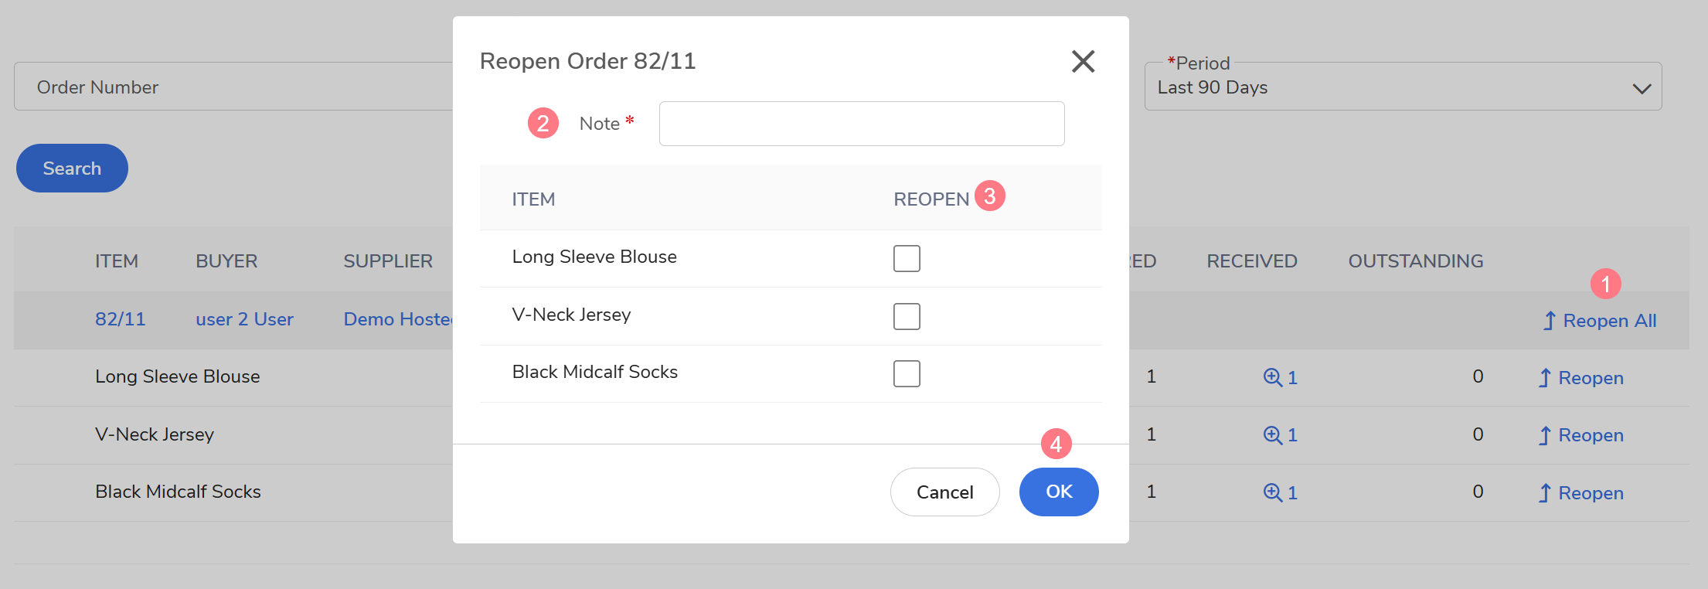Click the Order Number input field

pyautogui.click(x=232, y=87)
